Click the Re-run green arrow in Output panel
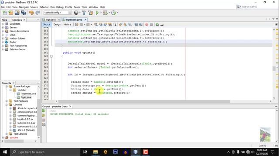 tap(44, 111)
